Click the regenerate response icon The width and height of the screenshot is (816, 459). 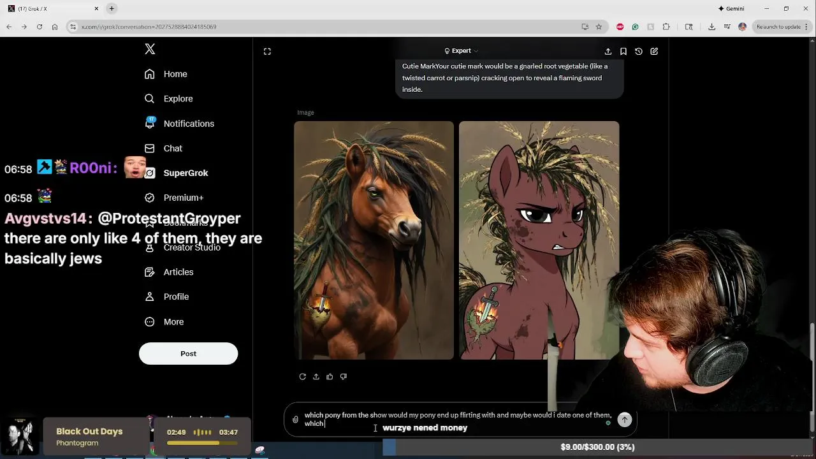pyautogui.click(x=303, y=377)
